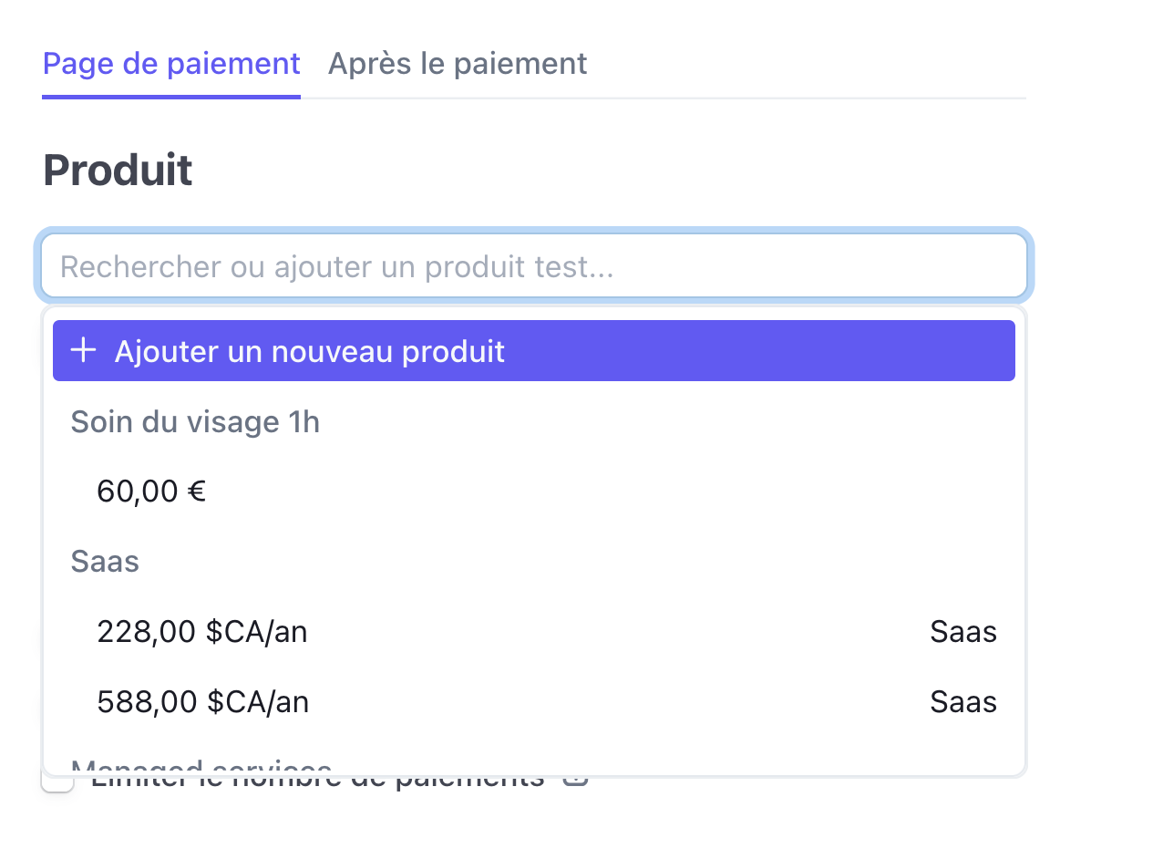Click the underline beneath Page de paiement tab
The width and height of the screenshot is (1163, 859).
171,97
